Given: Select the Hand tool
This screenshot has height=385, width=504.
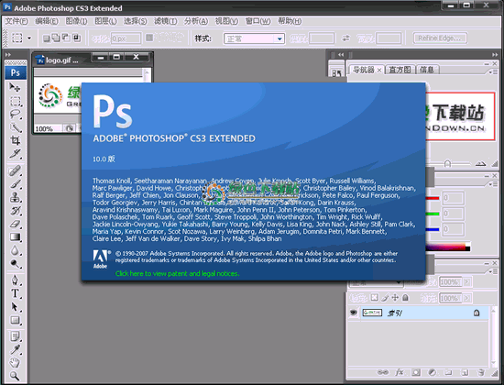Looking at the screenshot, I should coord(15,363).
